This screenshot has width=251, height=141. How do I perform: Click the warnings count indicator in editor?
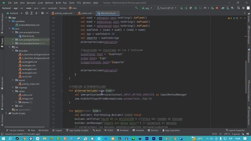coord(229,18)
